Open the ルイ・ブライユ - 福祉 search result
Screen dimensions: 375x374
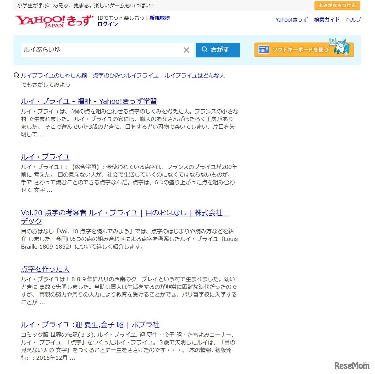(x=88, y=101)
